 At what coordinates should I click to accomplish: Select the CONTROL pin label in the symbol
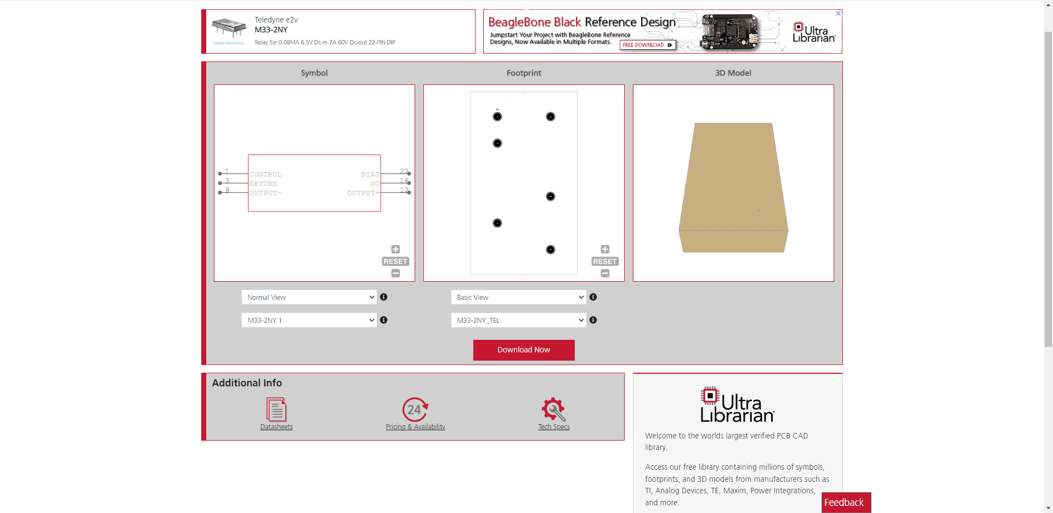pos(265,174)
